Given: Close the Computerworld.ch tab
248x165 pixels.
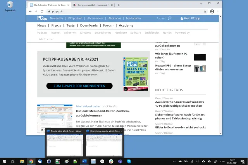Looking at the screenshot, I should tap(112, 5).
